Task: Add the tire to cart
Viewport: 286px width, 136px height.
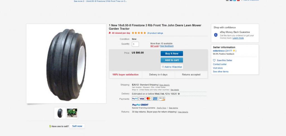Action: [172, 60]
